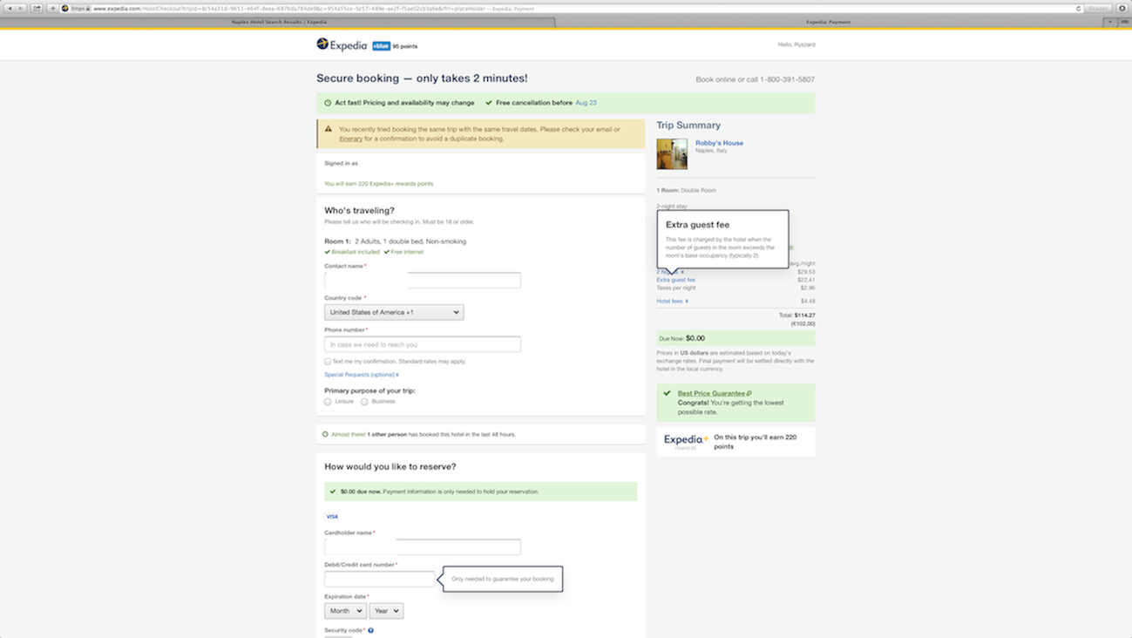Image resolution: width=1132 pixels, height=638 pixels.
Task: Select Leisure as trip purpose
Action: (x=328, y=402)
